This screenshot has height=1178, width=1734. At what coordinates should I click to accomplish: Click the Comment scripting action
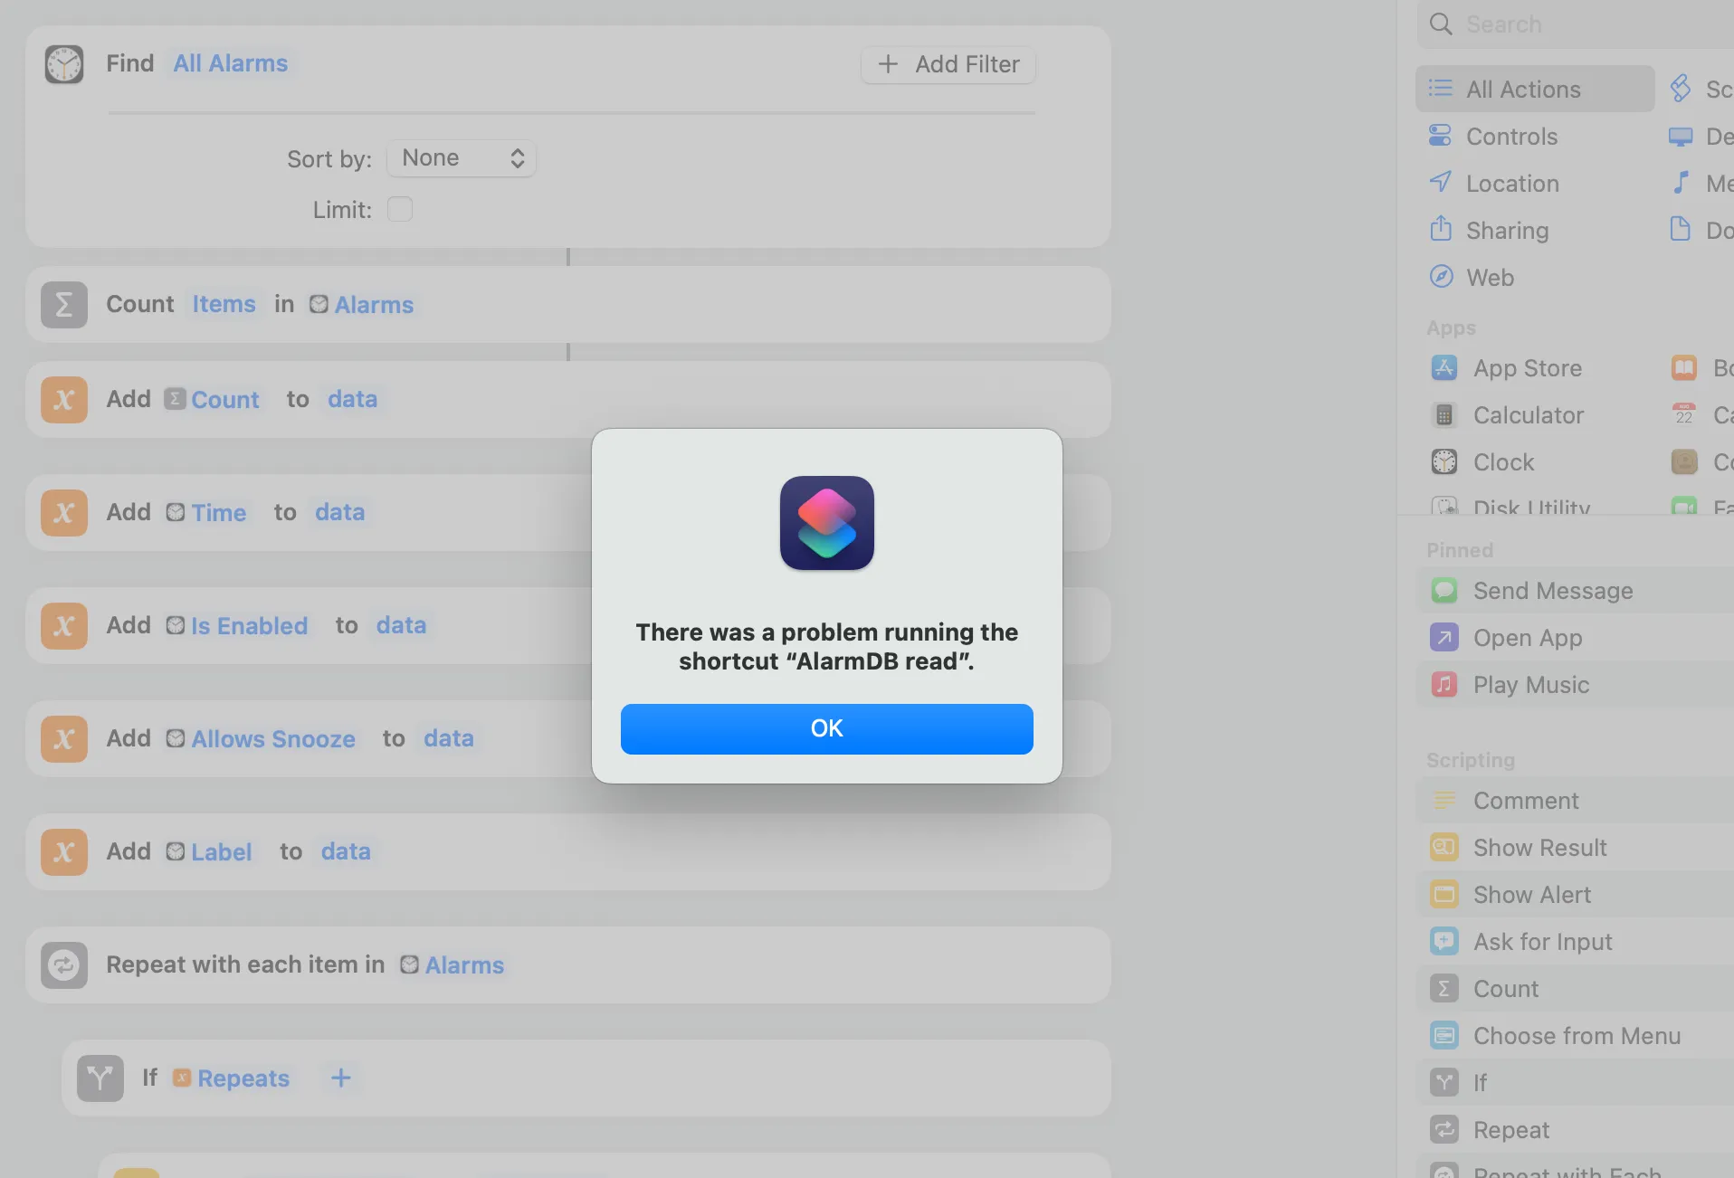(1575, 801)
